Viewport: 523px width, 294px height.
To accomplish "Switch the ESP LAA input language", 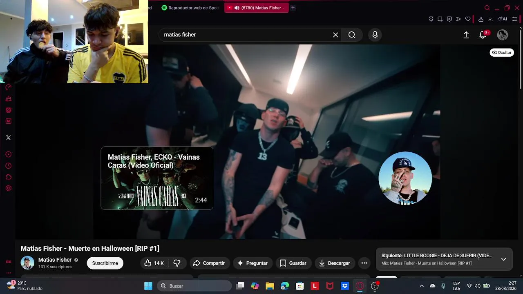I will (x=456, y=286).
